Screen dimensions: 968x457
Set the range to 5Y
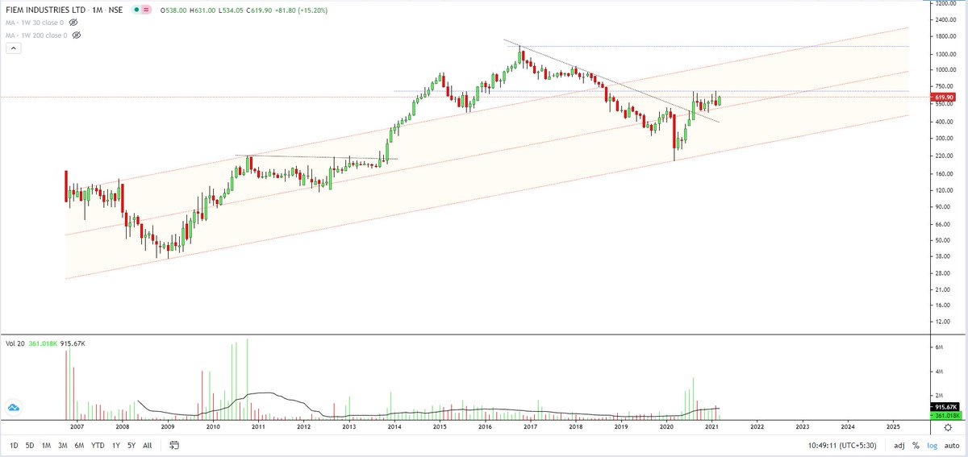[x=131, y=445]
